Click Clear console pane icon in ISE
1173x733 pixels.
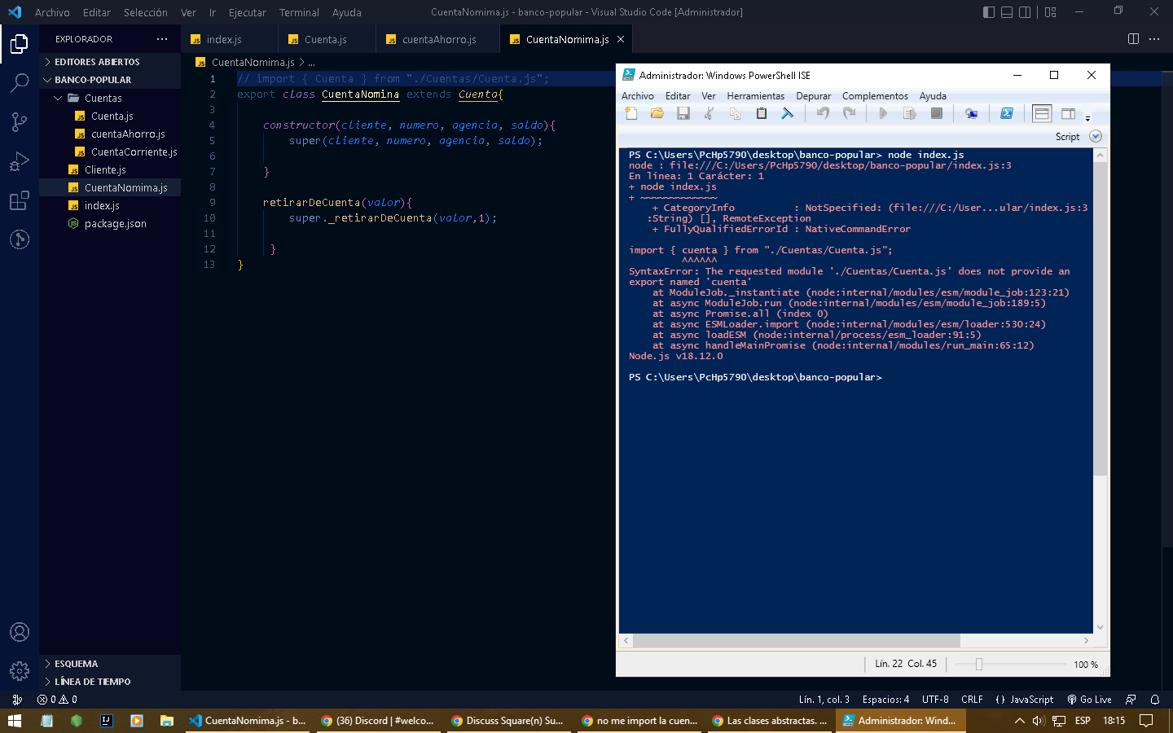coord(788,114)
